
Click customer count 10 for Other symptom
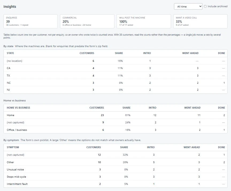point(99,162)
